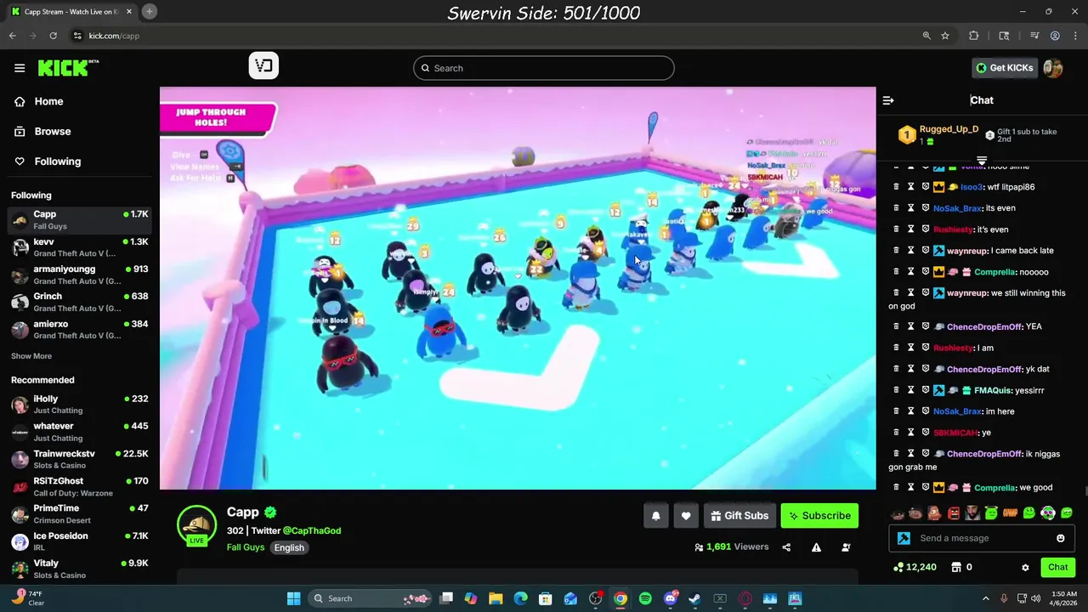
Task: Click the Gift Subs button
Action: pos(739,516)
